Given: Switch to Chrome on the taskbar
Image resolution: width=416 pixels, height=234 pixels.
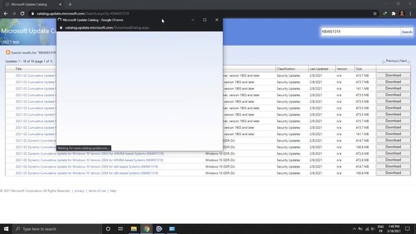Looking at the screenshot, I should [x=146, y=229].
